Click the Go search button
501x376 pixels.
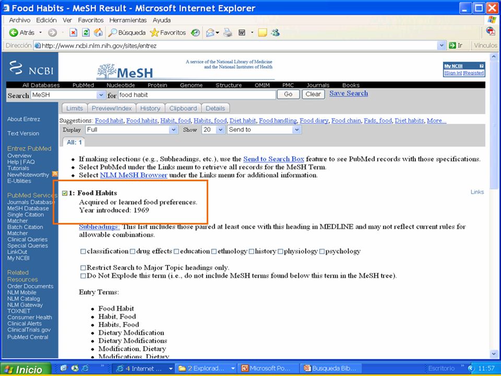[x=288, y=95]
